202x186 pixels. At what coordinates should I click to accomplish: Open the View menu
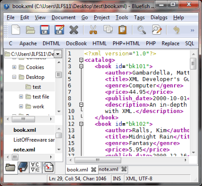pyautogui.click(x=40, y=17)
